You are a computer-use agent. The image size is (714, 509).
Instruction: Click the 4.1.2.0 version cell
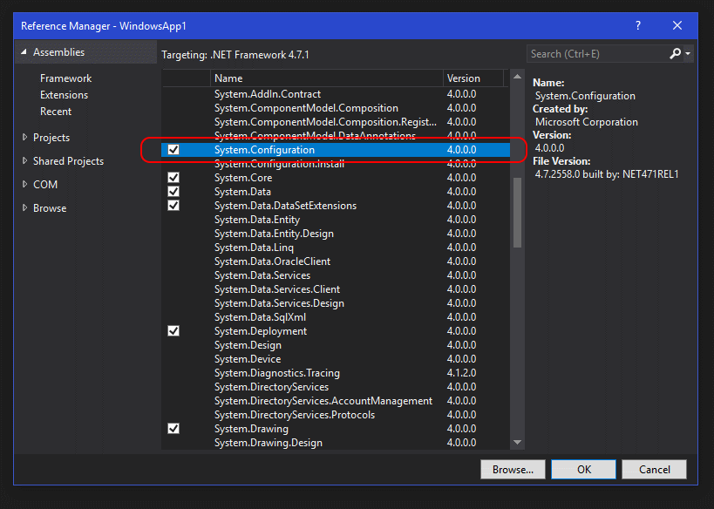461,373
